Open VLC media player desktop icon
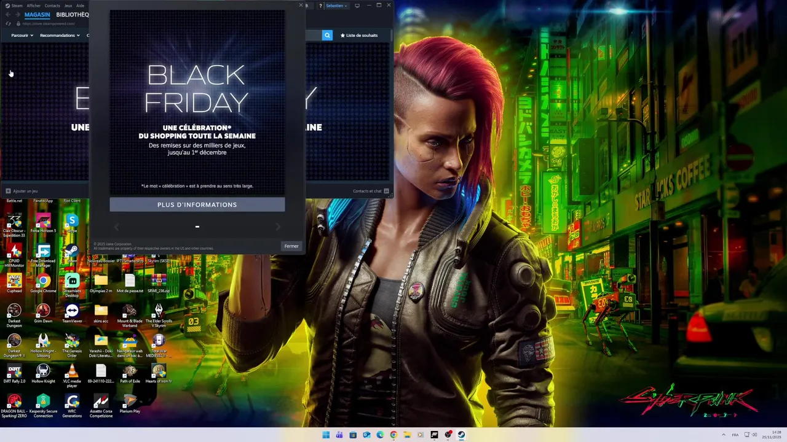This screenshot has height=442, width=787. pyautogui.click(x=72, y=376)
